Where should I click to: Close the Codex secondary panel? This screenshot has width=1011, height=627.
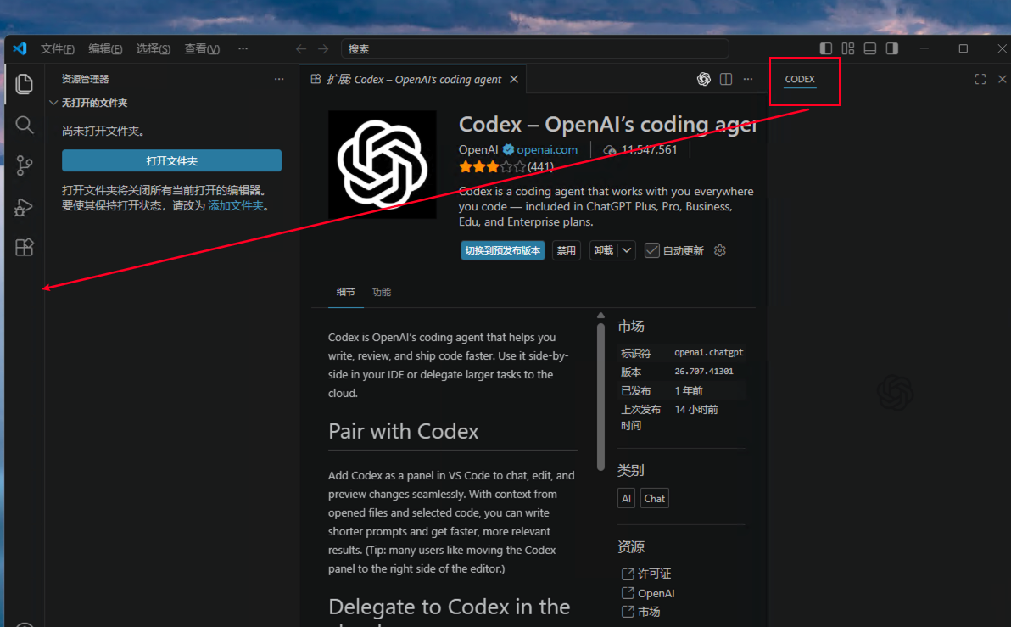click(x=1002, y=79)
